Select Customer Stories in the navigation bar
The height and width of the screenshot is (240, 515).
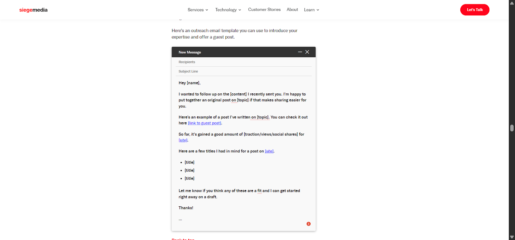point(264,10)
